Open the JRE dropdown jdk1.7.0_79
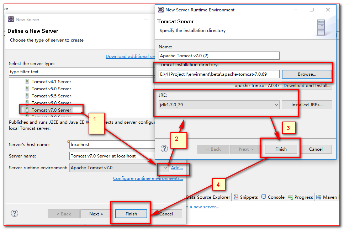Image resolution: width=344 pixels, height=230 pixels. [x=219, y=105]
